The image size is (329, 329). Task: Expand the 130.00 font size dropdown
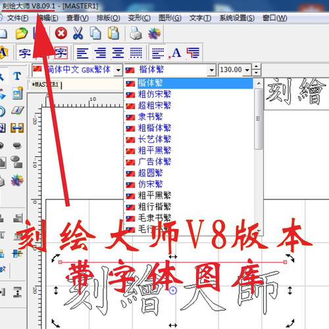247,70
